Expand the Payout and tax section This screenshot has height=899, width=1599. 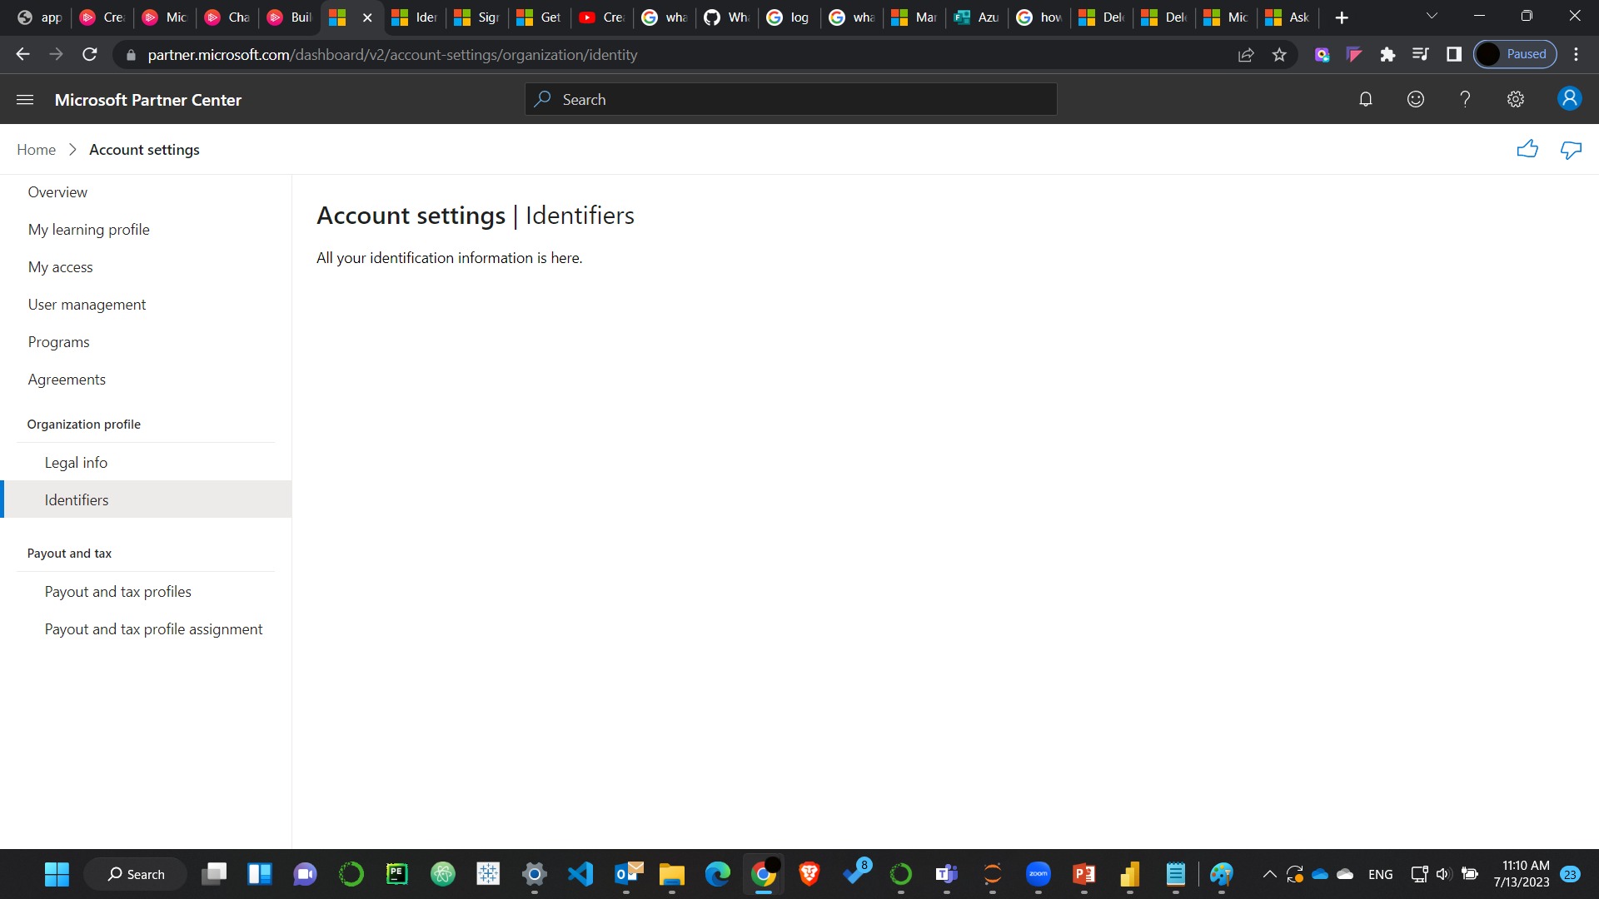pos(70,552)
